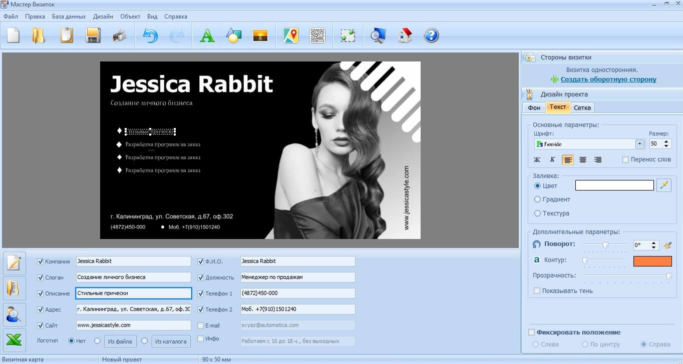This screenshot has height=364, width=683.
Task: Click the Print icon in toolbar
Action: 119,35
